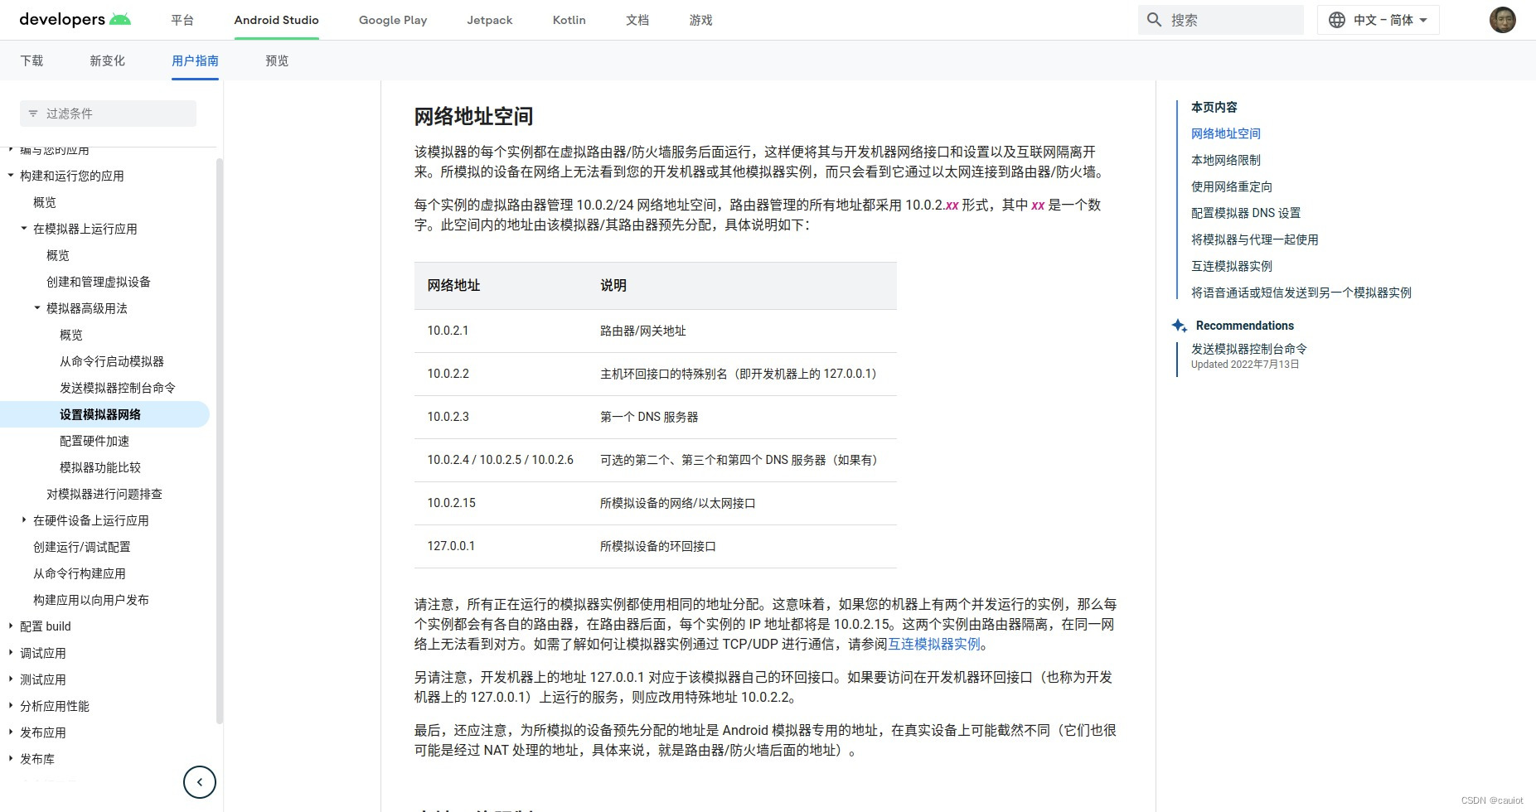Jump to 将模拟器与代理一起使用 section

pyautogui.click(x=1254, y=239)
